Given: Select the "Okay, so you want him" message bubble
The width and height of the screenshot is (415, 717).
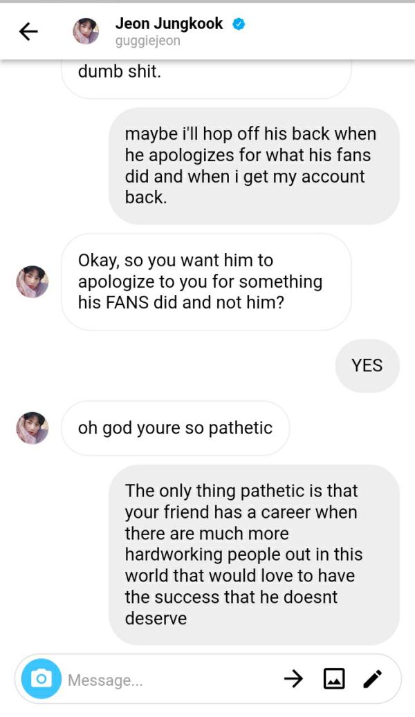Looking at the screenshot, I should (205, 281).
